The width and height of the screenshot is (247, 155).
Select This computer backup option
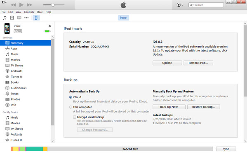tap(71, 107)
